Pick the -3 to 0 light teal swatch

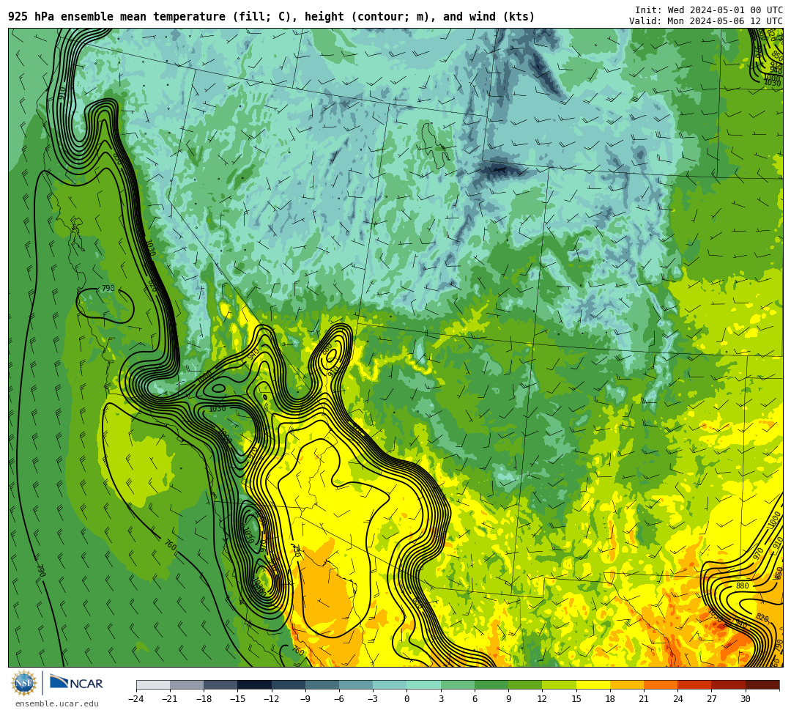point(390,684)
